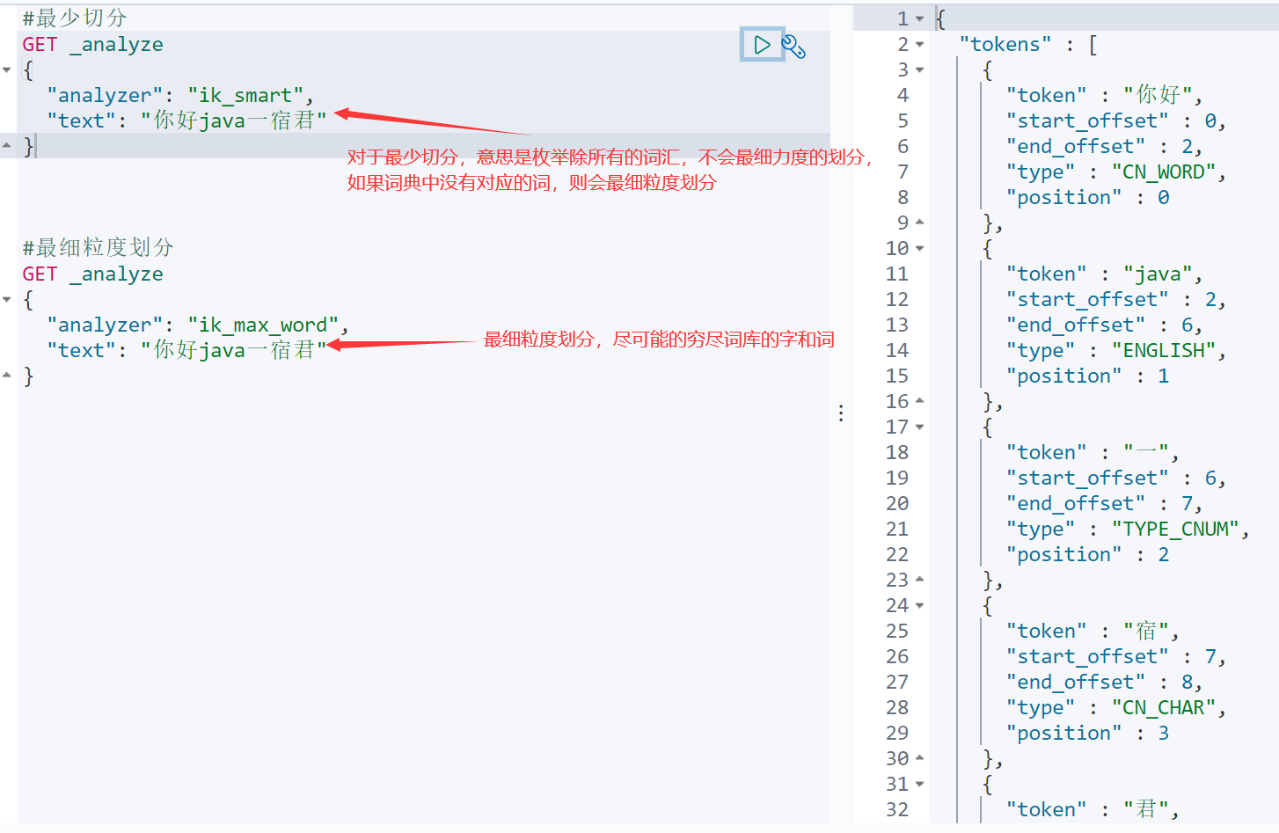This screenshot has height=833, width=1279.
Task: Click "position" : 3 line
Action: (x=1088, y=733)
